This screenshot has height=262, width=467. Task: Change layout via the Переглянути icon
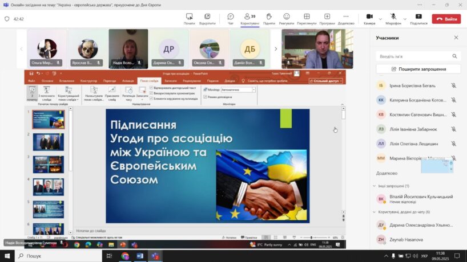pos(307,18)
